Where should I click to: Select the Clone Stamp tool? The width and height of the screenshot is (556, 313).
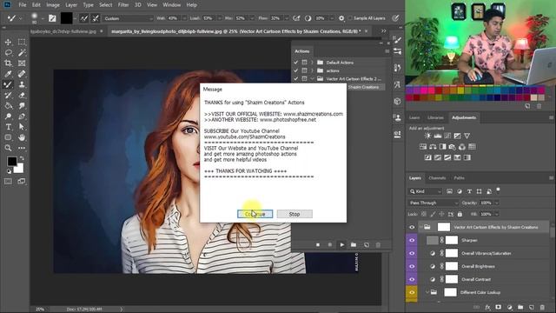22,84
